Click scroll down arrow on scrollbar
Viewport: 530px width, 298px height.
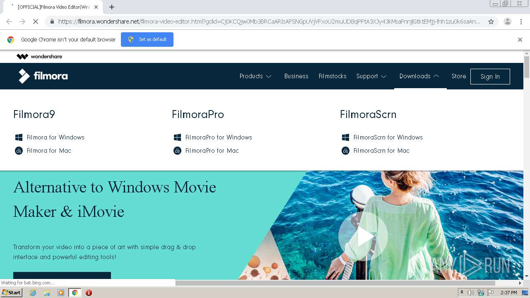click(527, 276)
